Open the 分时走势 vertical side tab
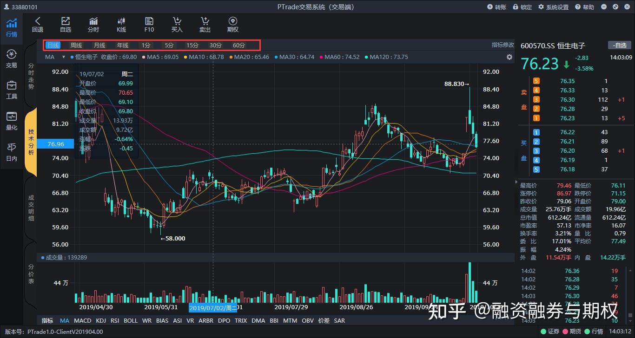The image size is (635, 338). tap(31, 76)
